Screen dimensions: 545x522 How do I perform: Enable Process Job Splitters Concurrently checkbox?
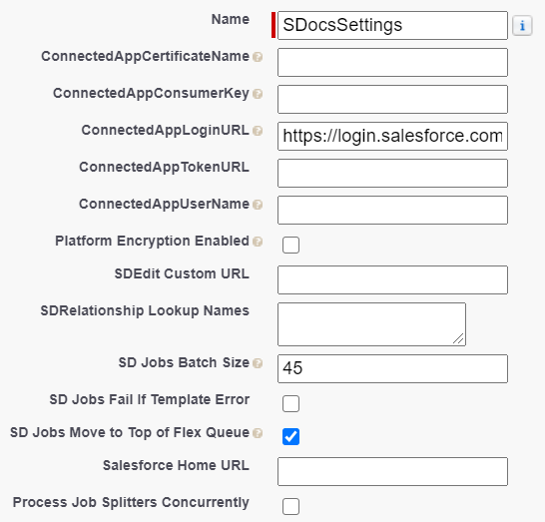tap(290, 506)
